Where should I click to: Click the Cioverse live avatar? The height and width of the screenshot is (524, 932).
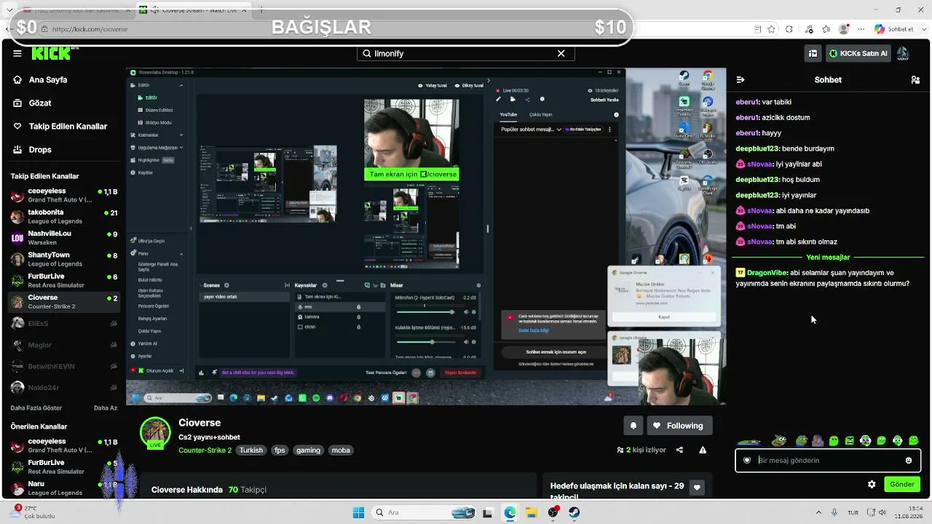155,433
